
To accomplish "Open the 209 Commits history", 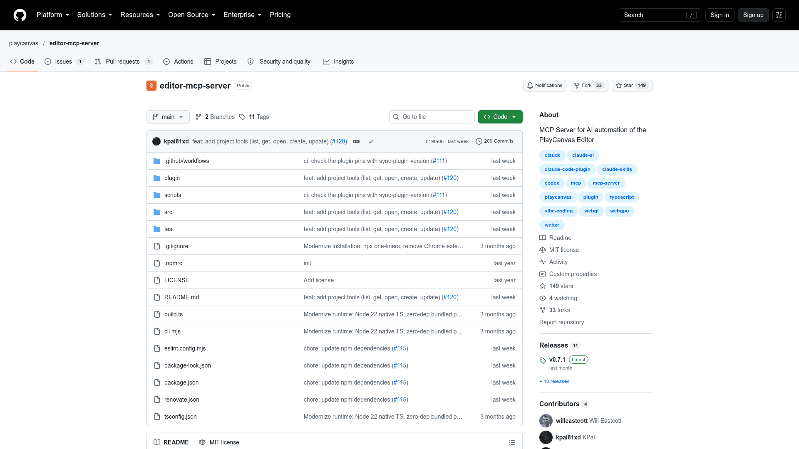I will [494, 141].
